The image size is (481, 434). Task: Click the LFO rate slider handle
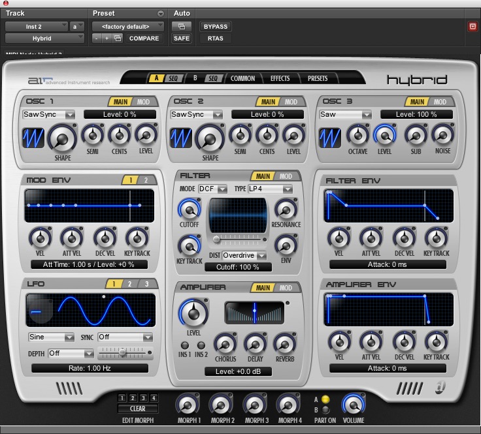(122, 352)
